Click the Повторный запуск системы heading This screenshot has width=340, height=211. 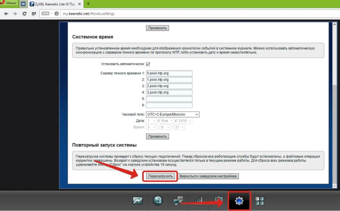tap(104, 145)
